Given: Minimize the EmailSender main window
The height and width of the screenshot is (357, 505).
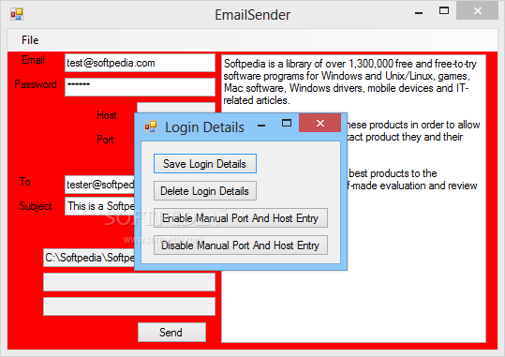Looking at the screenshot, I should pos(419,13).
